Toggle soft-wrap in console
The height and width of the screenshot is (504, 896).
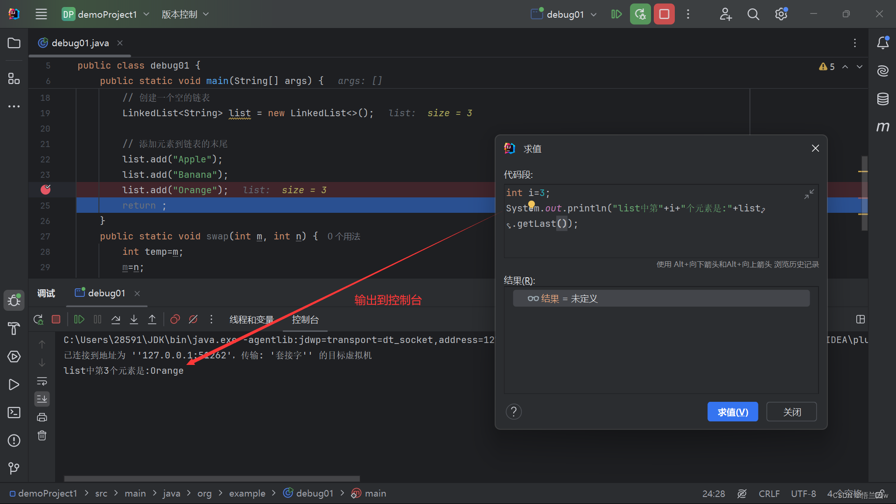[x=42, y=381]
